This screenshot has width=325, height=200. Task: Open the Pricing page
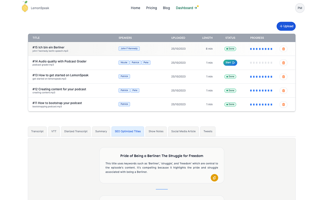151,8
